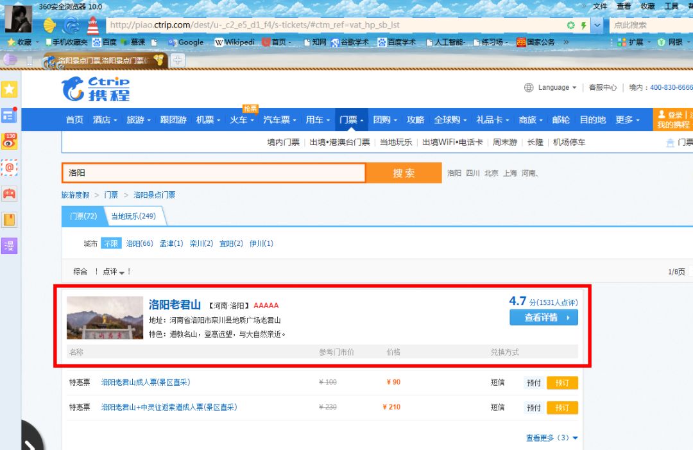Filter by city 伊川(1)
This screenshot has width=693, height=450.
[261, 243]
